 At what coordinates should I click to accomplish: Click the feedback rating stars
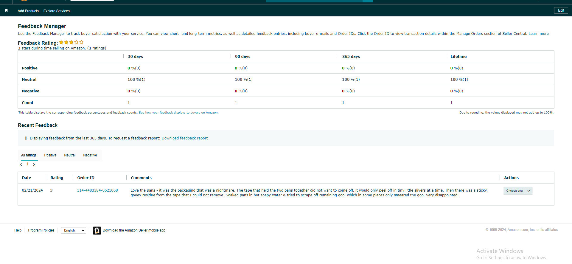pyautogui.click(x=71, y=43)
